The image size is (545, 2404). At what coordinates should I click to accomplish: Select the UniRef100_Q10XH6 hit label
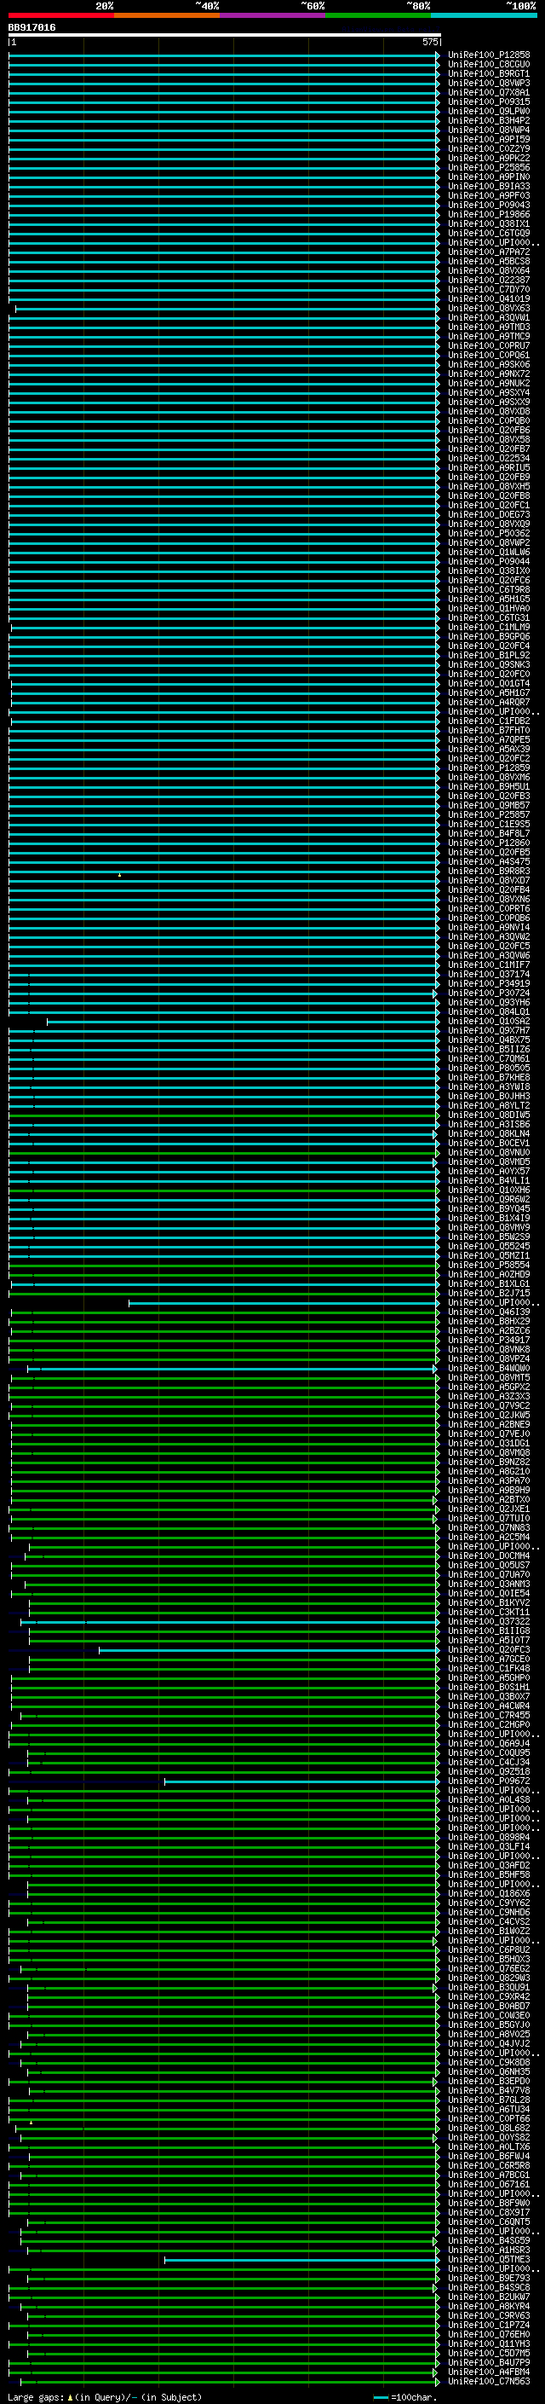click(x=489, y=1190)
